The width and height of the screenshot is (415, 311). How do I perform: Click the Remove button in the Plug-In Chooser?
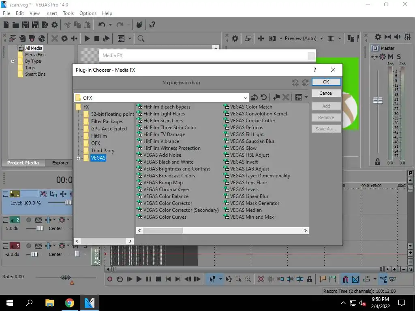(326, 117)
